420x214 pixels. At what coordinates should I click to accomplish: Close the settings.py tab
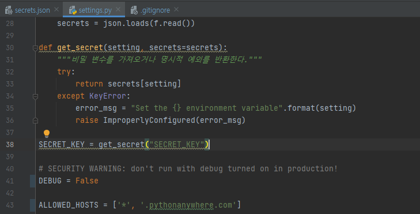point(118,9)
